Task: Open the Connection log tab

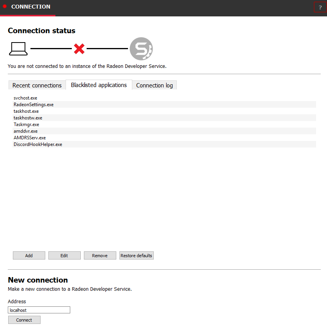Action: pos(155,85)
